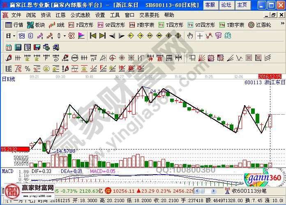This screenshot has width=286, height=205.
Task: Toggle the crosshair cursor tool
Action: 200,36
